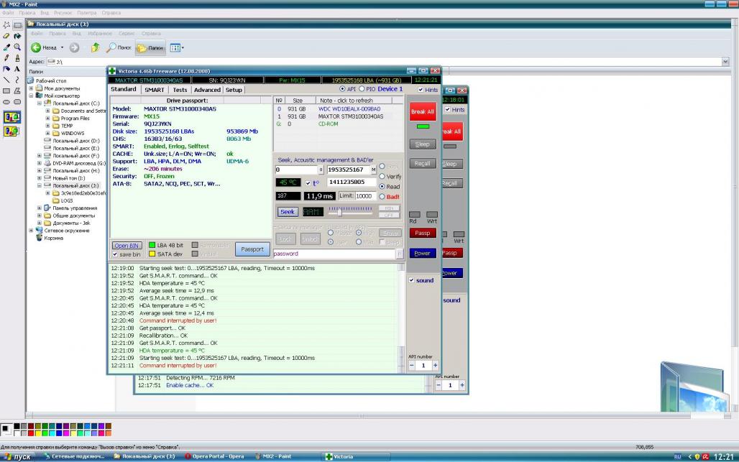This screenshot has width=739, height=462.
Task: Open the Explorer address bar dropdown
Action: pyautogui.click(x=725, y=62)
